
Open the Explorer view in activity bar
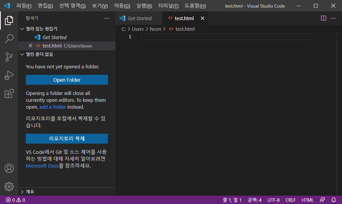pos(9,20)
